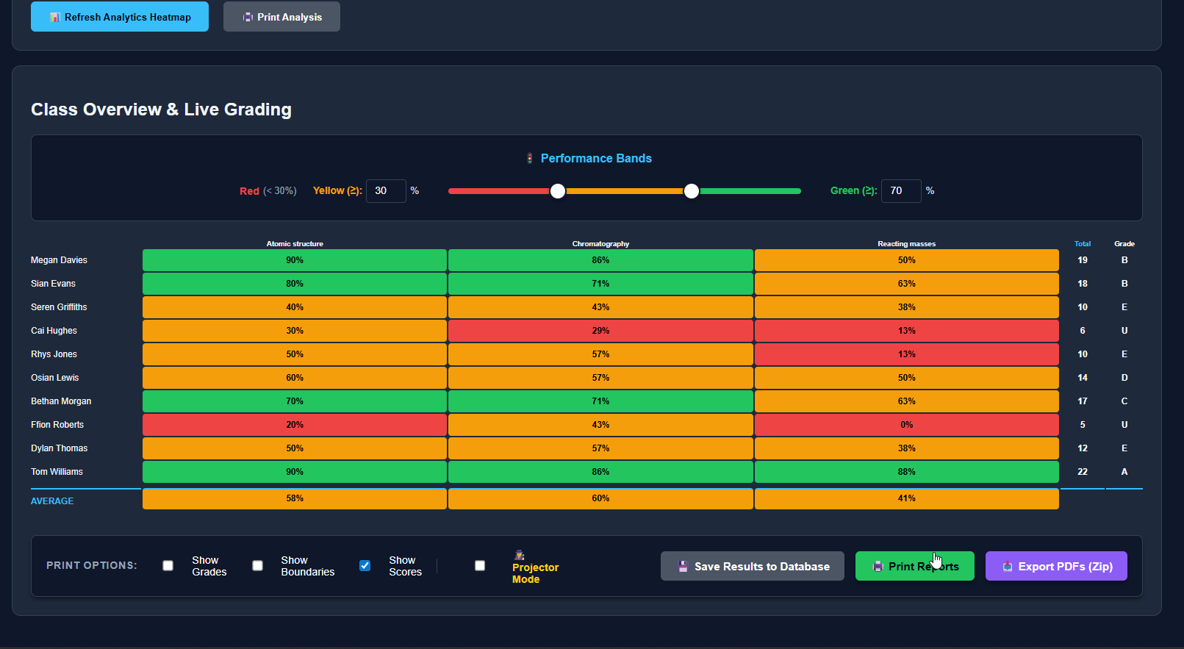1184x649 pixels.
Task: Click Seren Griffiths Atomic structure 40% cell
Action: click(295, 307)
